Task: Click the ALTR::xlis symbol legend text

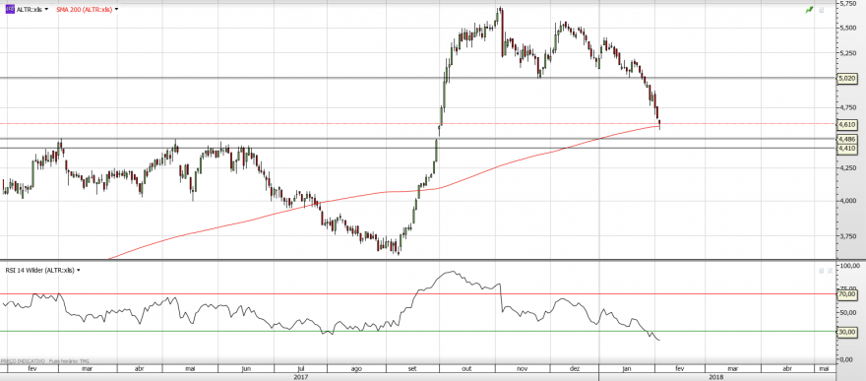Action: point(29,10)
